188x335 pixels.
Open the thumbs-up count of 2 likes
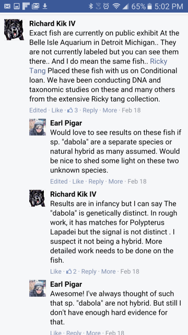pyautogui.click(x=71, y=271)
